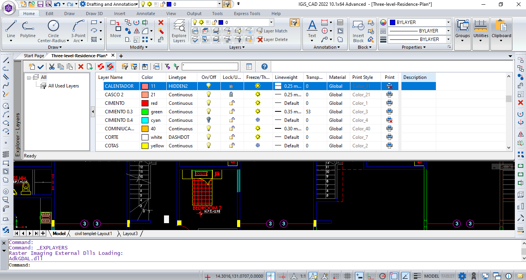526x280 pixels.
Task: Click the Text annotation tool
Action: tap(312, 29)
